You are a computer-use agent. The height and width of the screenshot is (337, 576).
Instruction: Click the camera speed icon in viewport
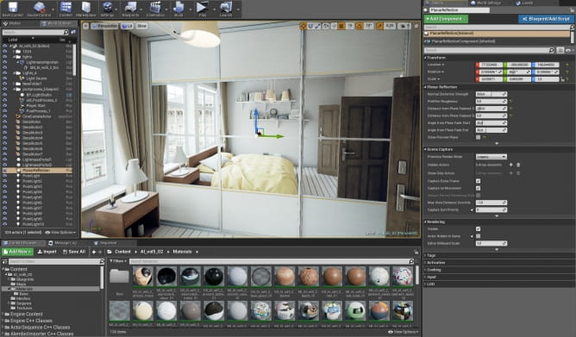coord(404,26)
